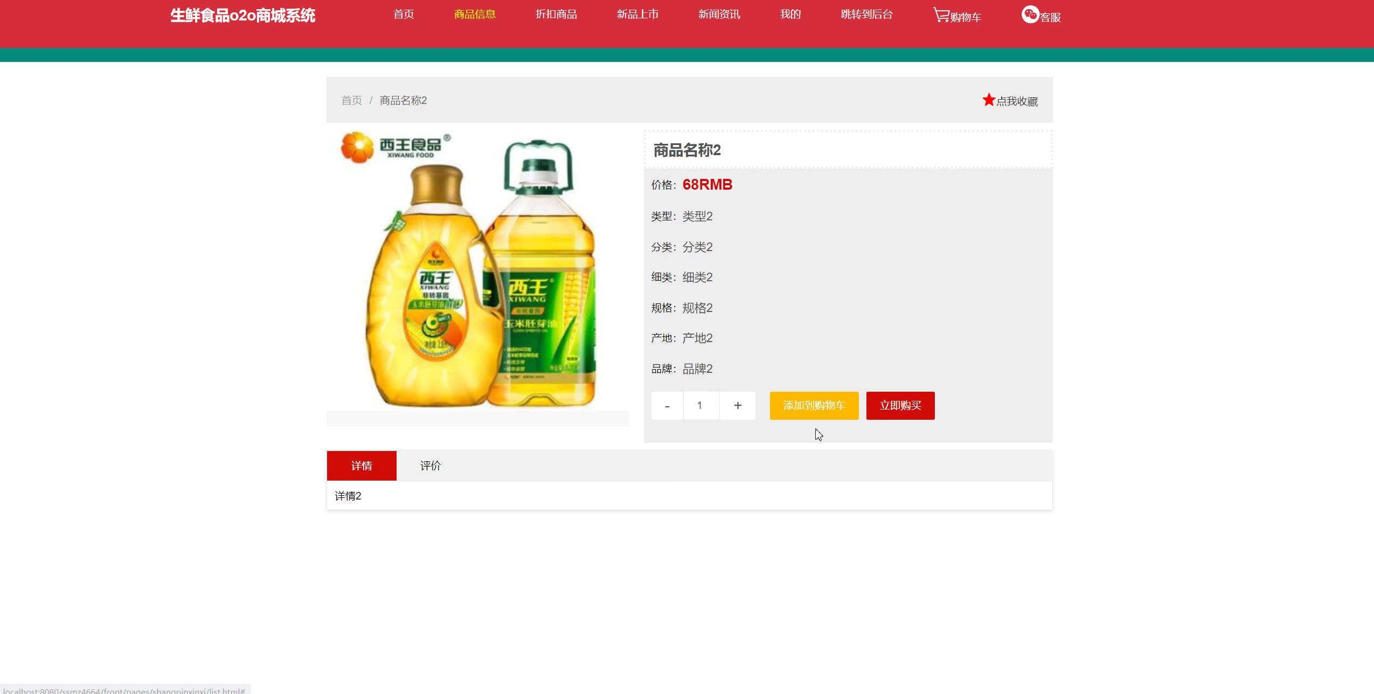Decrease quantity with the minus button
Image resolution: width=1374 pixels, height=694 pixels.
(x=667, y=406)
